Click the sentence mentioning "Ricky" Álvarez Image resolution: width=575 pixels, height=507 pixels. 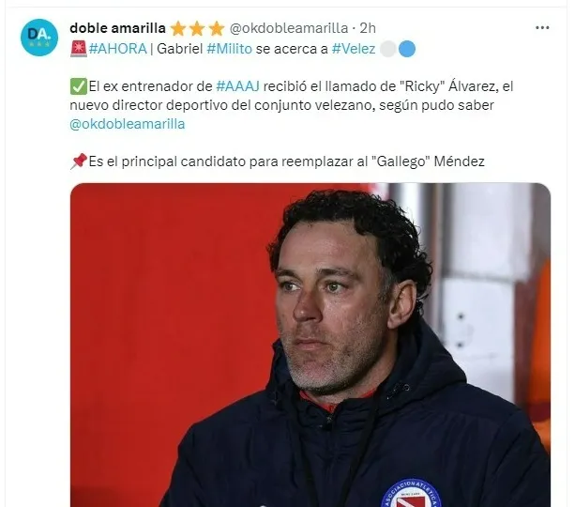pos(292,105)
